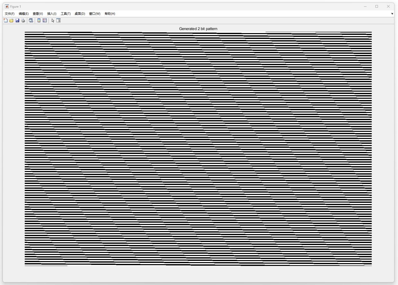Insert a legend from the toolbar
This screenshot has height=285, width=398.
[x=45, y=20]
